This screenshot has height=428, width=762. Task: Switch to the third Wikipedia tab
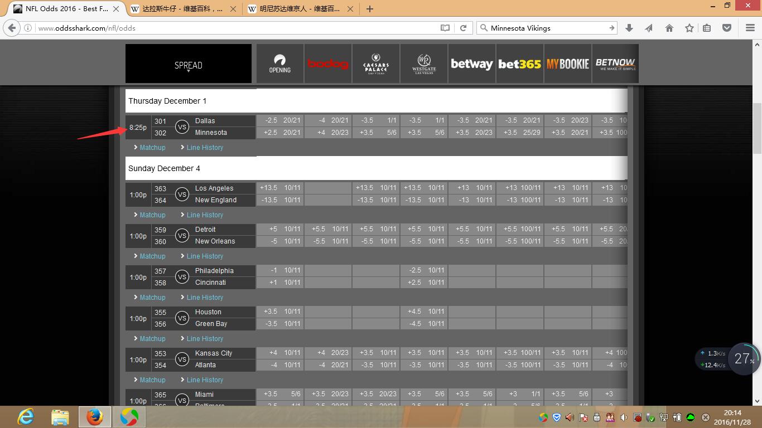click(298, 9)
